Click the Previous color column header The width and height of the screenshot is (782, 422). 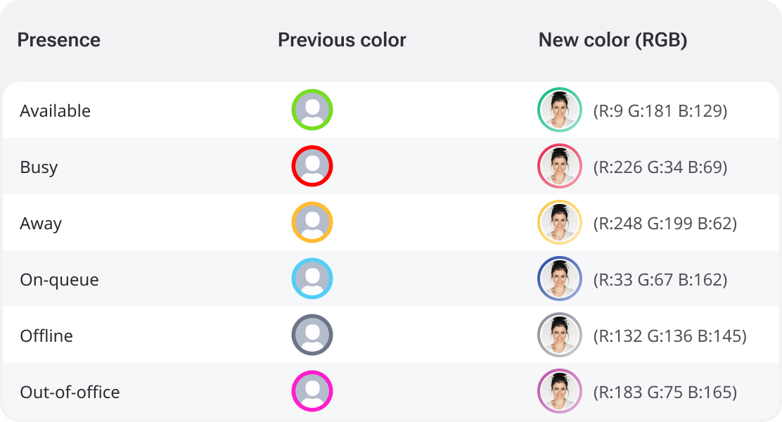tap(342, 40)
